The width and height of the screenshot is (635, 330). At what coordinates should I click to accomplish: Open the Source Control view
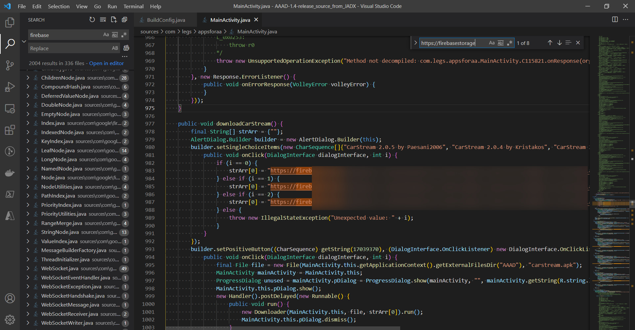[x=10, y=65]
